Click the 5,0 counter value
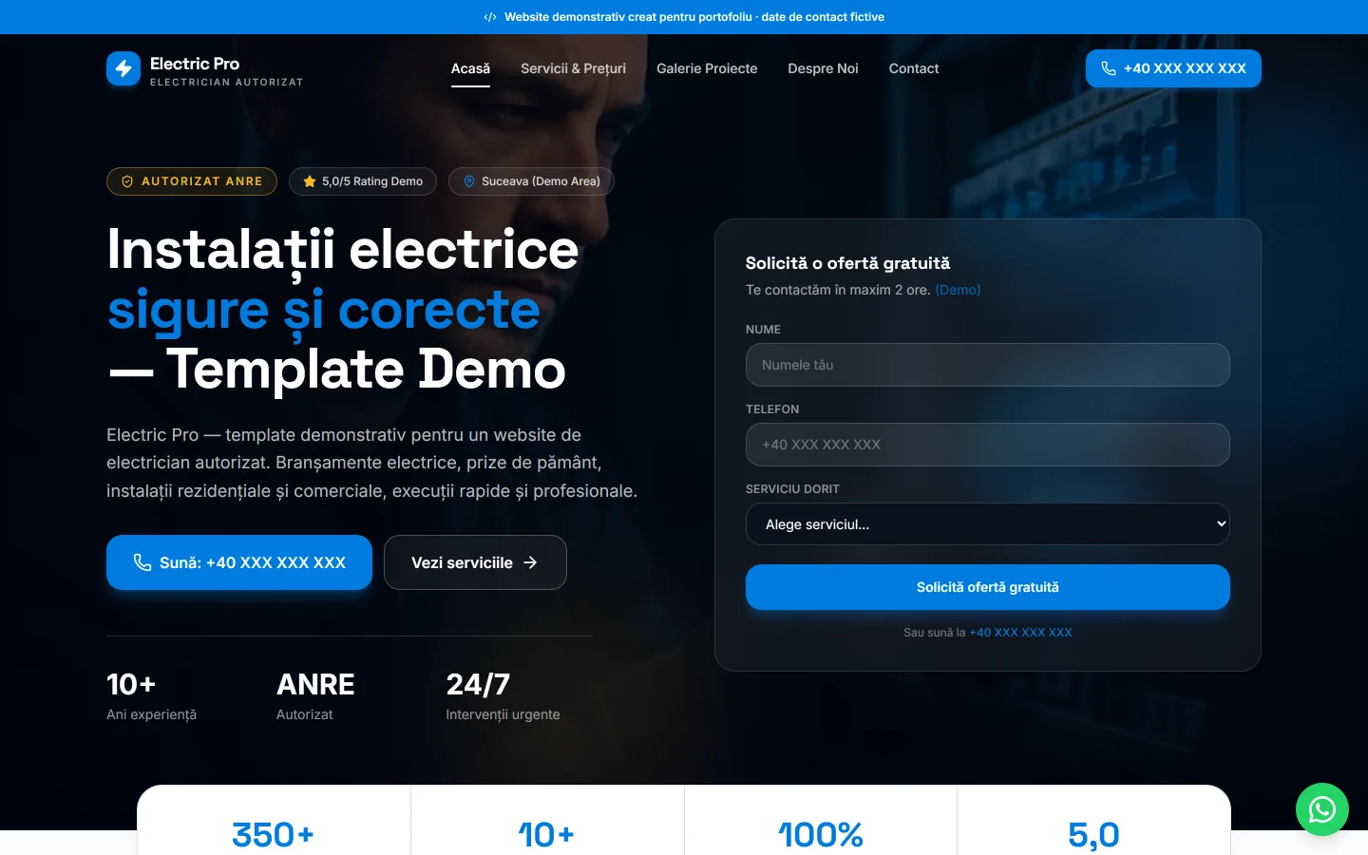 (x=1093, y=835)
